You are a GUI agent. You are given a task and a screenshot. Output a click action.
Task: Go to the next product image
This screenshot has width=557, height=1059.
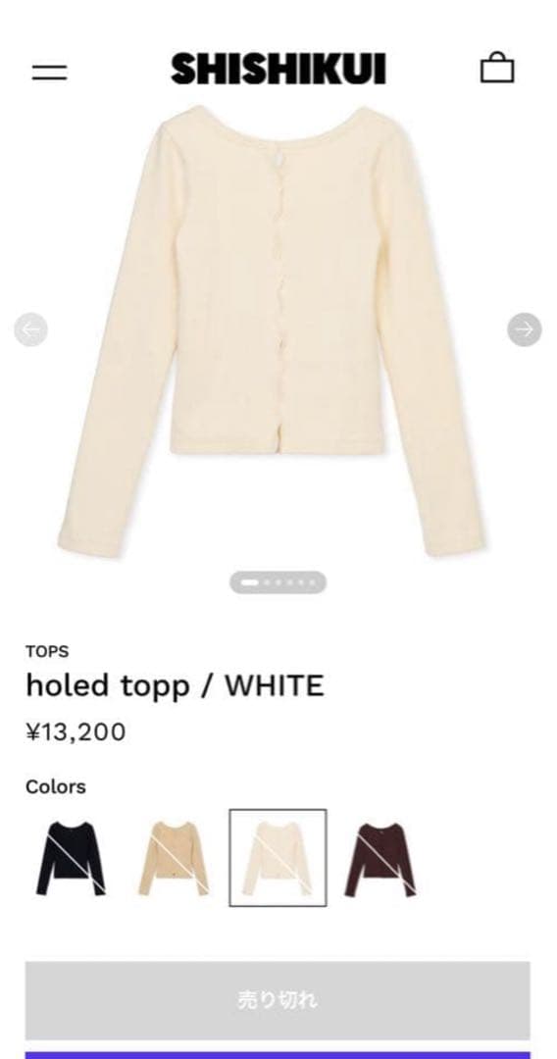524,329
